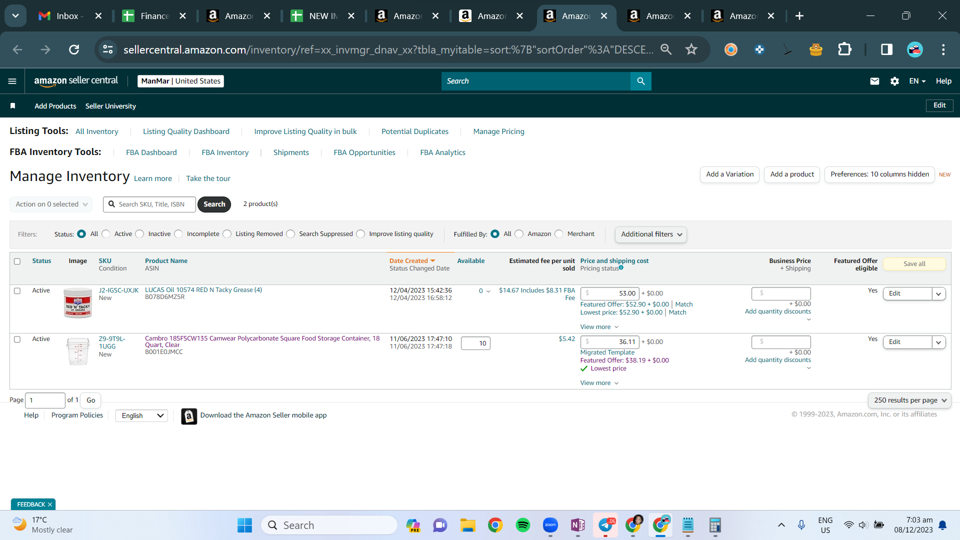The height and width of the screenshot is (540, 960).
Task: Click the Amazon Seller Central logo
Action: [x=76, y=81]
